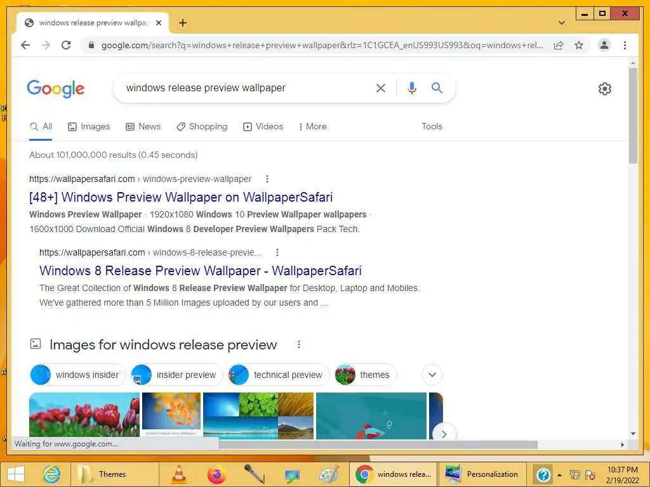Open Chrome's three-dot menu
The image size is (650, 487).
[x=625, y=45]
